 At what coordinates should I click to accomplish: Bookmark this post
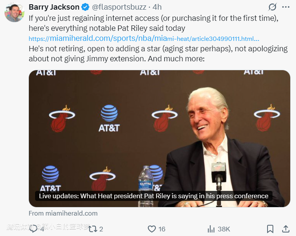[x=270, y=229]
